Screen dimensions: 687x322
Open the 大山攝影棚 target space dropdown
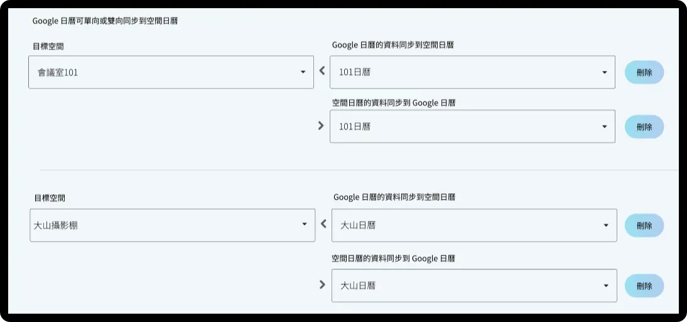[165, 225]
